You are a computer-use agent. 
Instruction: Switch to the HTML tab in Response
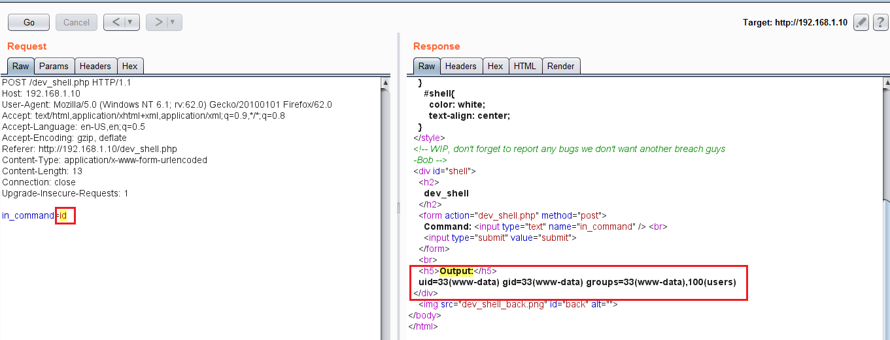[x=524, y=66]
